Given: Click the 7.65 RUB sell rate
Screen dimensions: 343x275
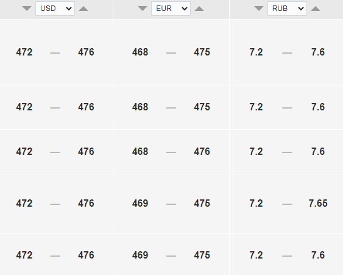Looking at the screenshot, I should point(318,204).
